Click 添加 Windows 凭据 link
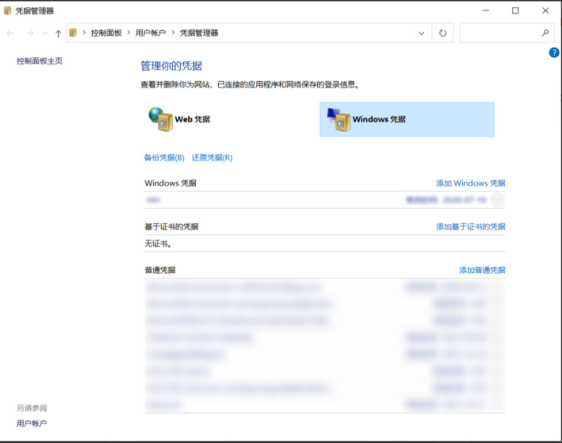 (471, 183)
